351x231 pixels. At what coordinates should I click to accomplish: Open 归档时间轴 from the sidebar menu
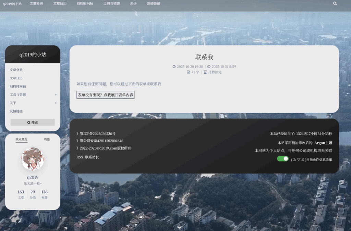(x=17, y=86)
